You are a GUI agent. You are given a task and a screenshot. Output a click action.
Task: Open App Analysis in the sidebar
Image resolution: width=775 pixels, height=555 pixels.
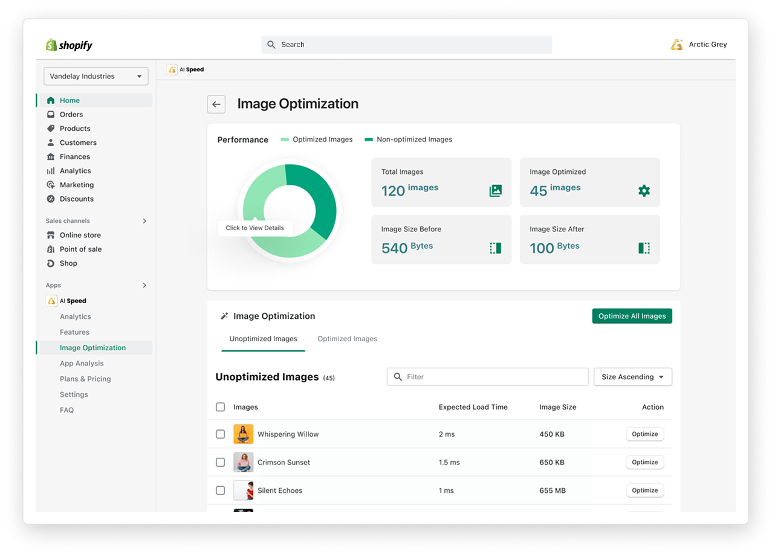tap(82, 364)
